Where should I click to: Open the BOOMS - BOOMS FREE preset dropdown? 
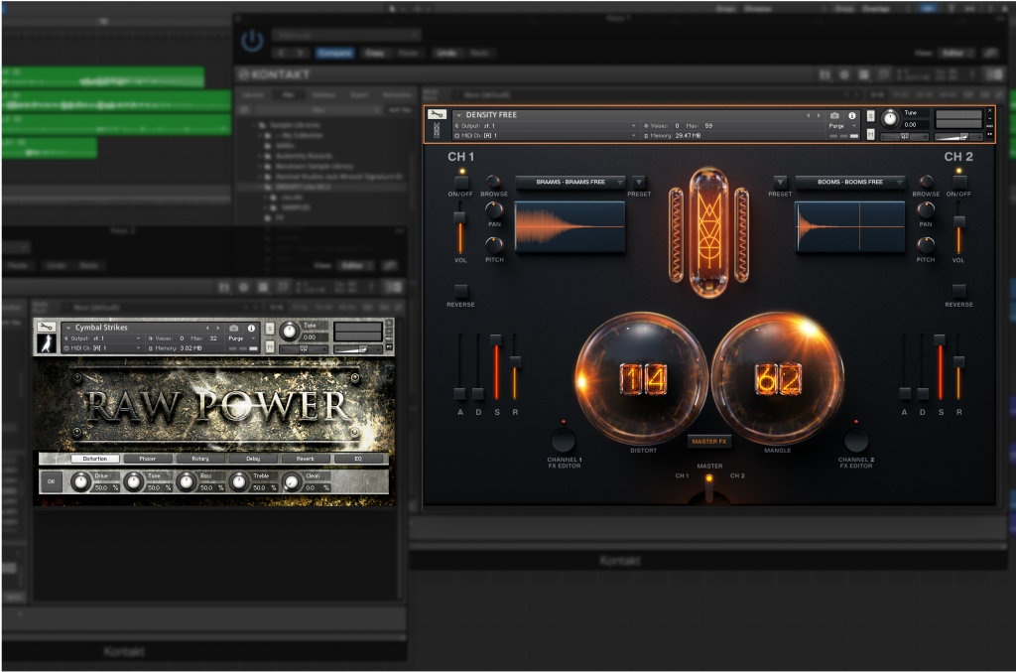click(850, 182)
